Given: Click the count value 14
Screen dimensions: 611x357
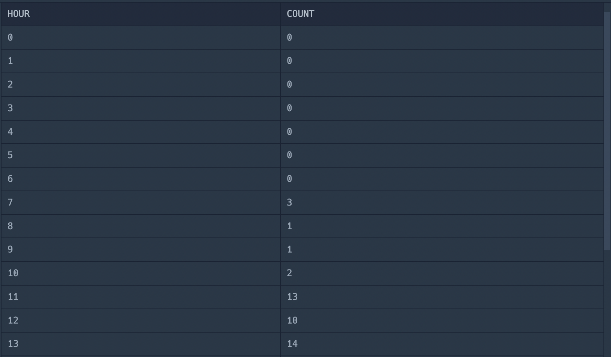Looking at the screenshot, I should (x=292, y=344).
